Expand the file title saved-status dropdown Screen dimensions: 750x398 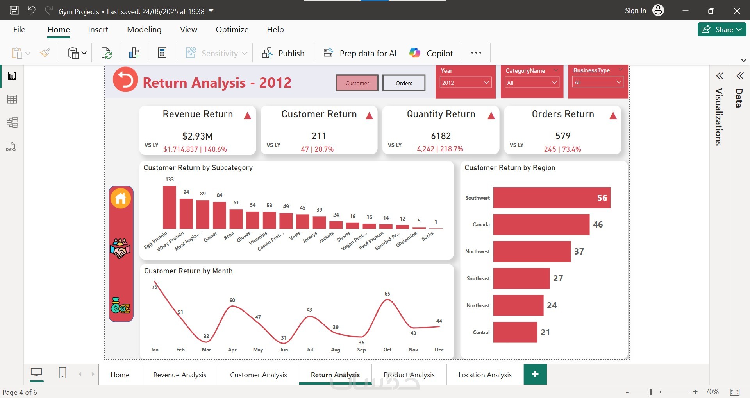coord(211,11)
